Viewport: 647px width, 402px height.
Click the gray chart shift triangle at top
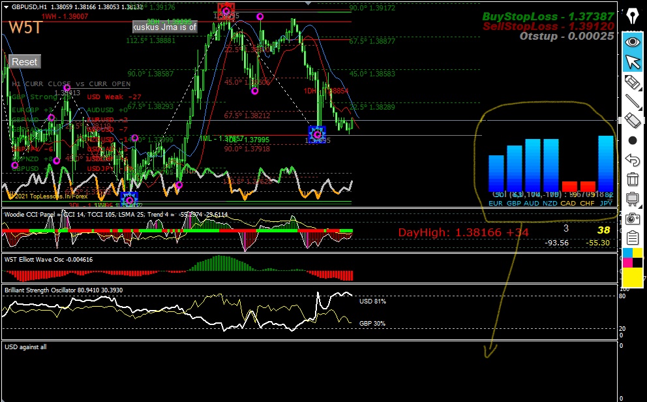coord(308,3)
